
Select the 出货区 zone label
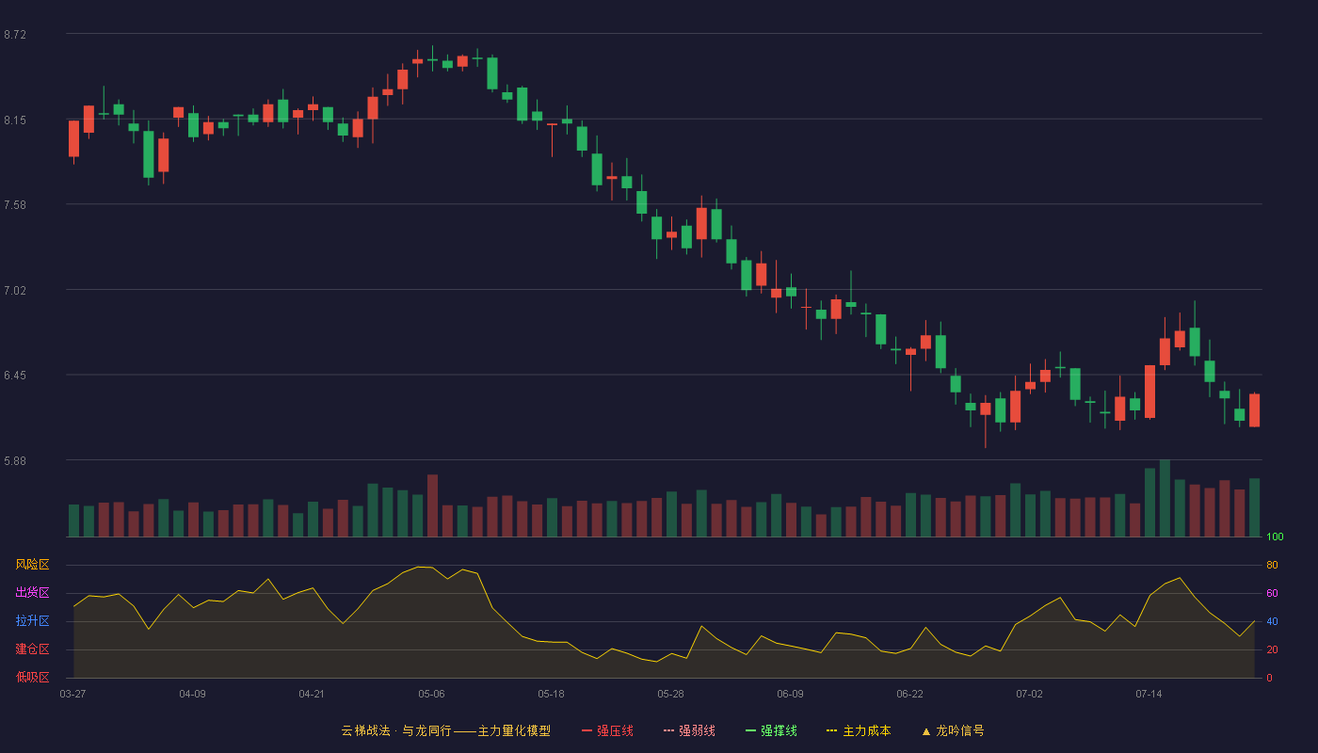tap(32, 593)
